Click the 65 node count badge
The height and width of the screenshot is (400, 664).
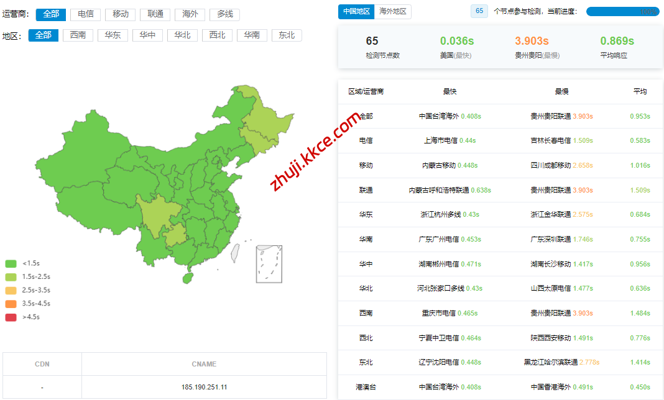pos(479,11)
